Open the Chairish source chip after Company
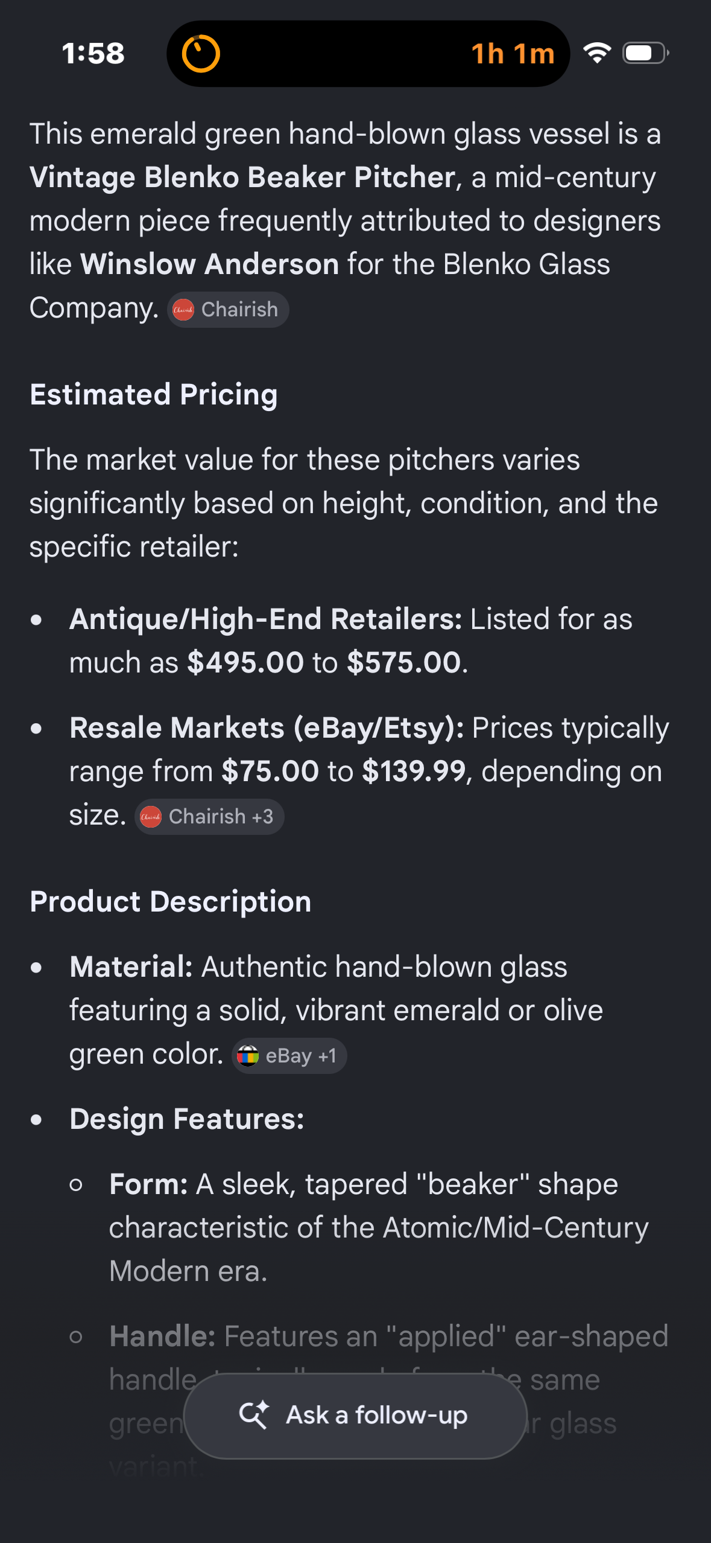 (x=228, y=310)
